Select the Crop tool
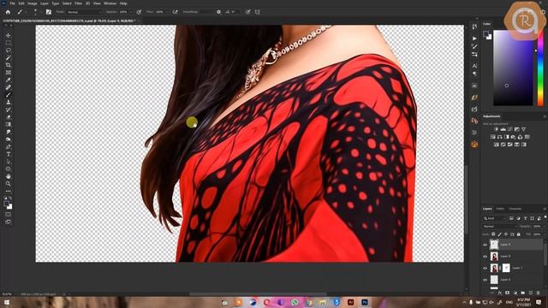 point(8,65)
